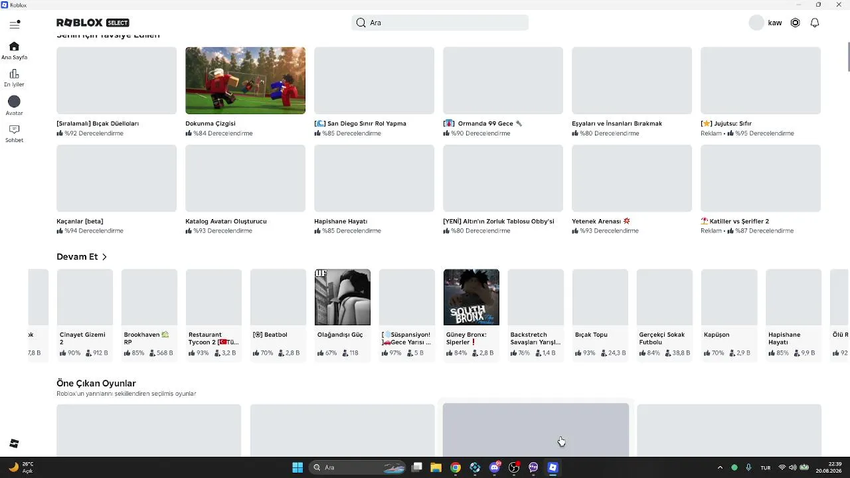Expand the Devam Et section arrow
The width and height of the screenshot is (850, 478).
coord(104,257)
